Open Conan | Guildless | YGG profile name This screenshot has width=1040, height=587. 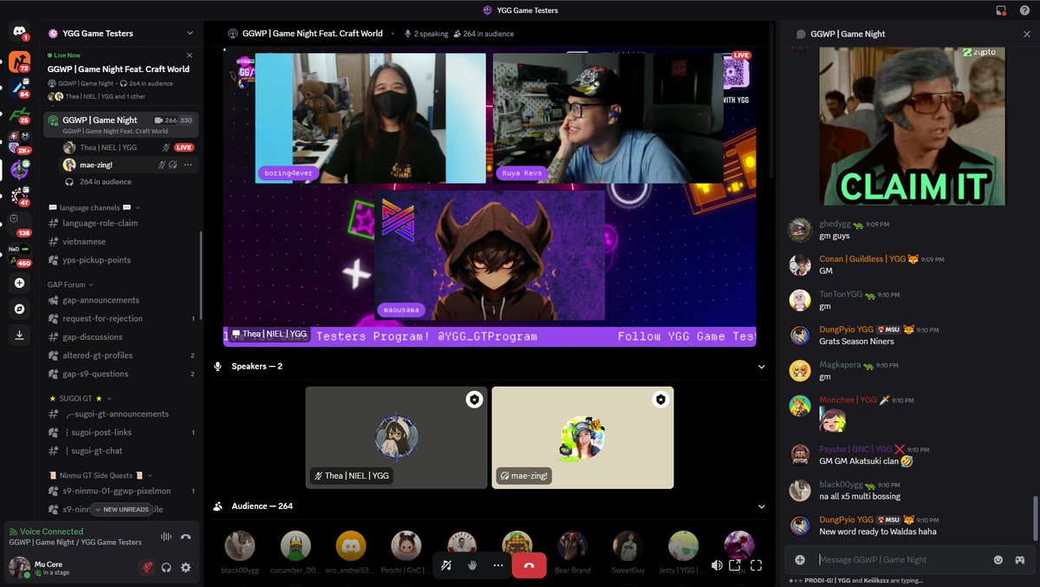click(x=863, y=259)
